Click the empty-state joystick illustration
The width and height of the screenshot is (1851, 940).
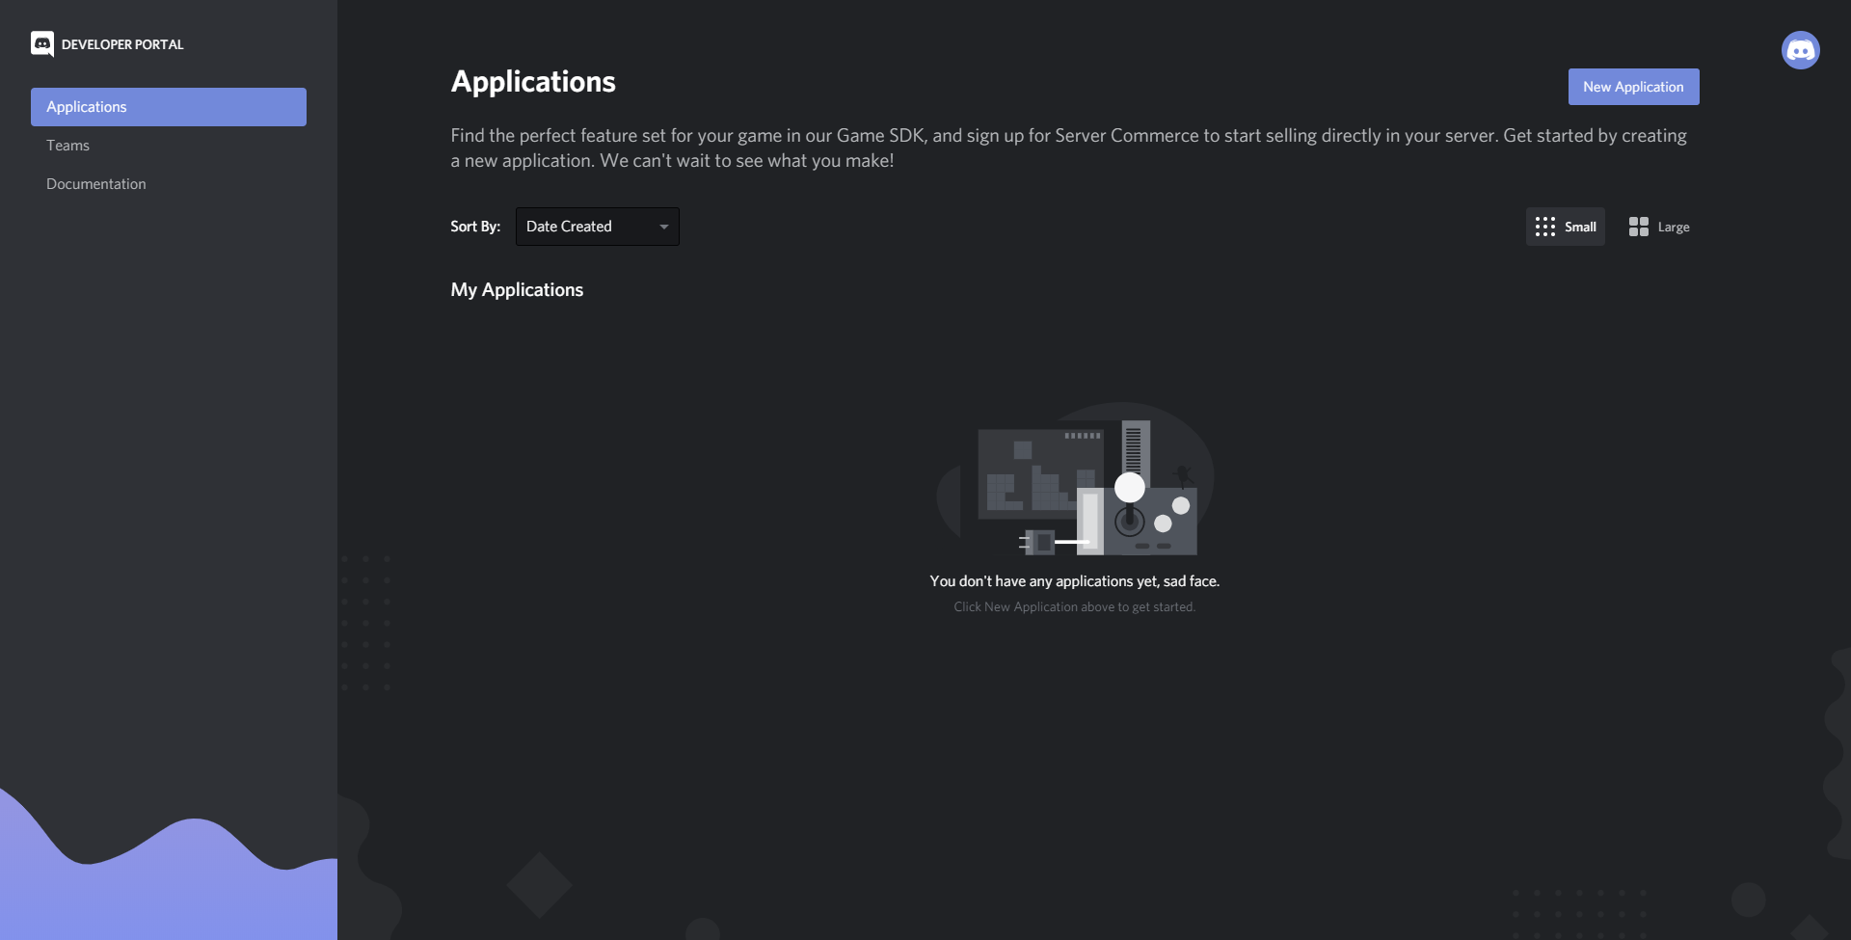pyautogui.click(x=1075, y=479)
